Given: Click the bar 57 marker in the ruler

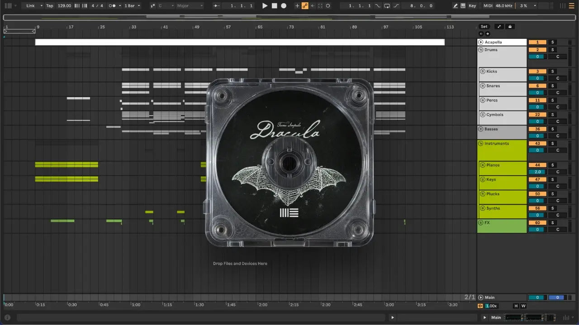Looking at the screenshot, I should pyautogui.click(x=228, y=27).
